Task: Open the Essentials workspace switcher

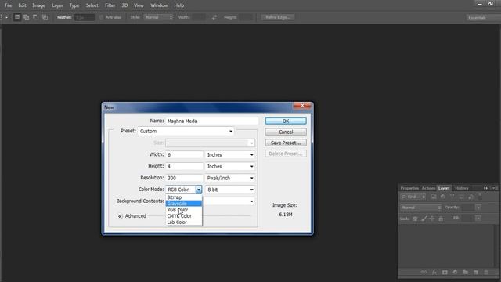Action: point(483,17)
